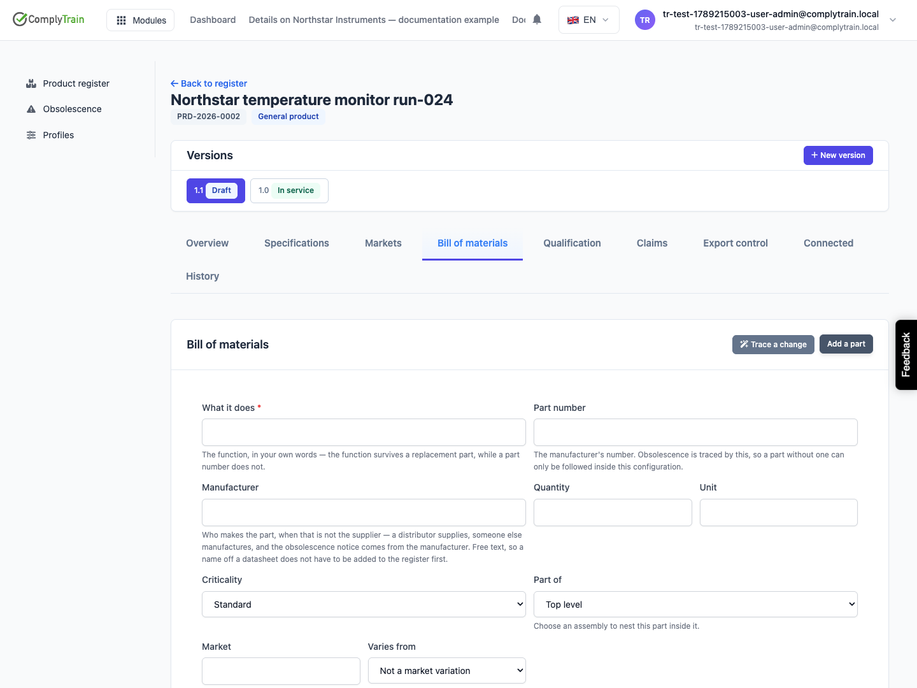
Task: Switch to the Specifications tab
Action: (x=297, y=243)
